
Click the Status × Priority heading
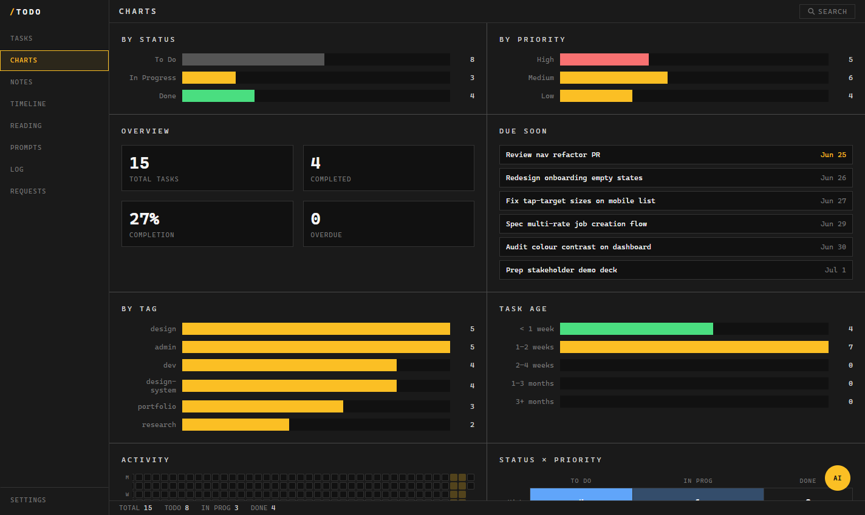point(550,460)
